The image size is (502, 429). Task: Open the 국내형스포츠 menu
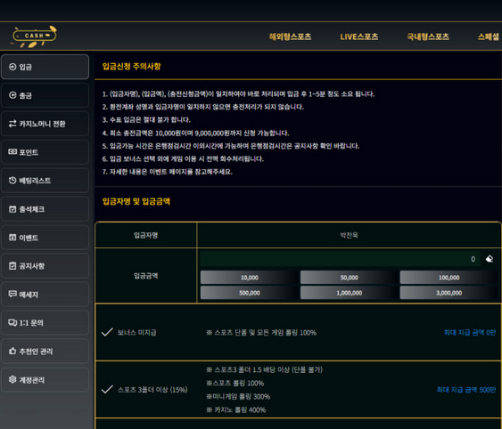click(x=428, y=36)
